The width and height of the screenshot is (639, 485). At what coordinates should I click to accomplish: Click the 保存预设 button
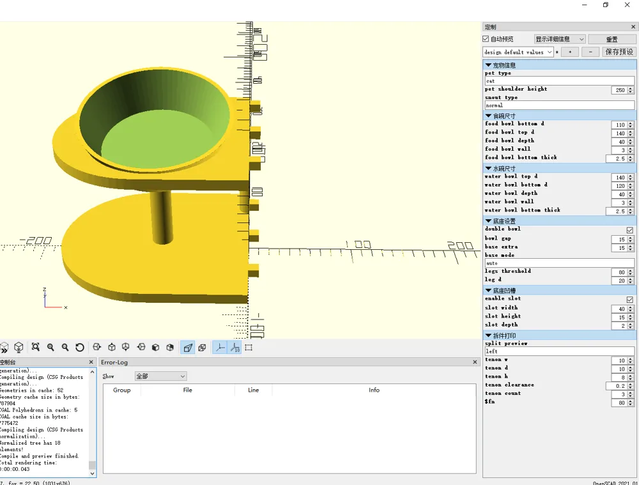pos(619,52)
